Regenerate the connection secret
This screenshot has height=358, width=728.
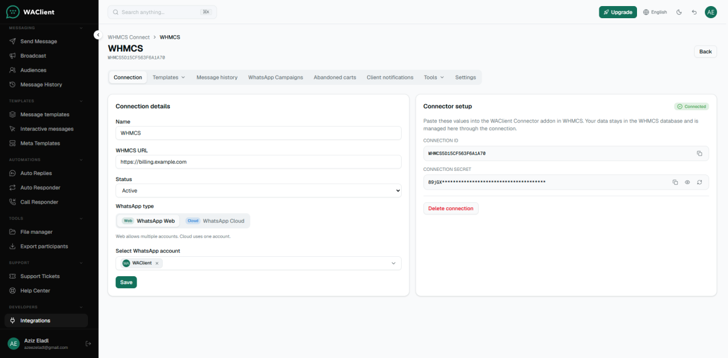point(699,182)
